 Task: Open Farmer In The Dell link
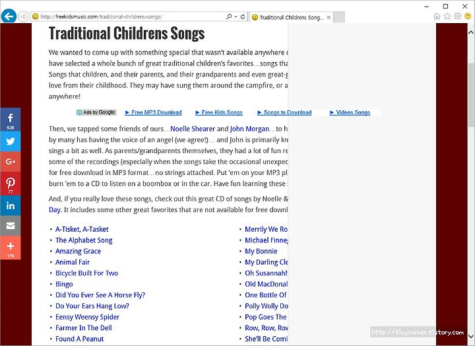pos(84,328)
